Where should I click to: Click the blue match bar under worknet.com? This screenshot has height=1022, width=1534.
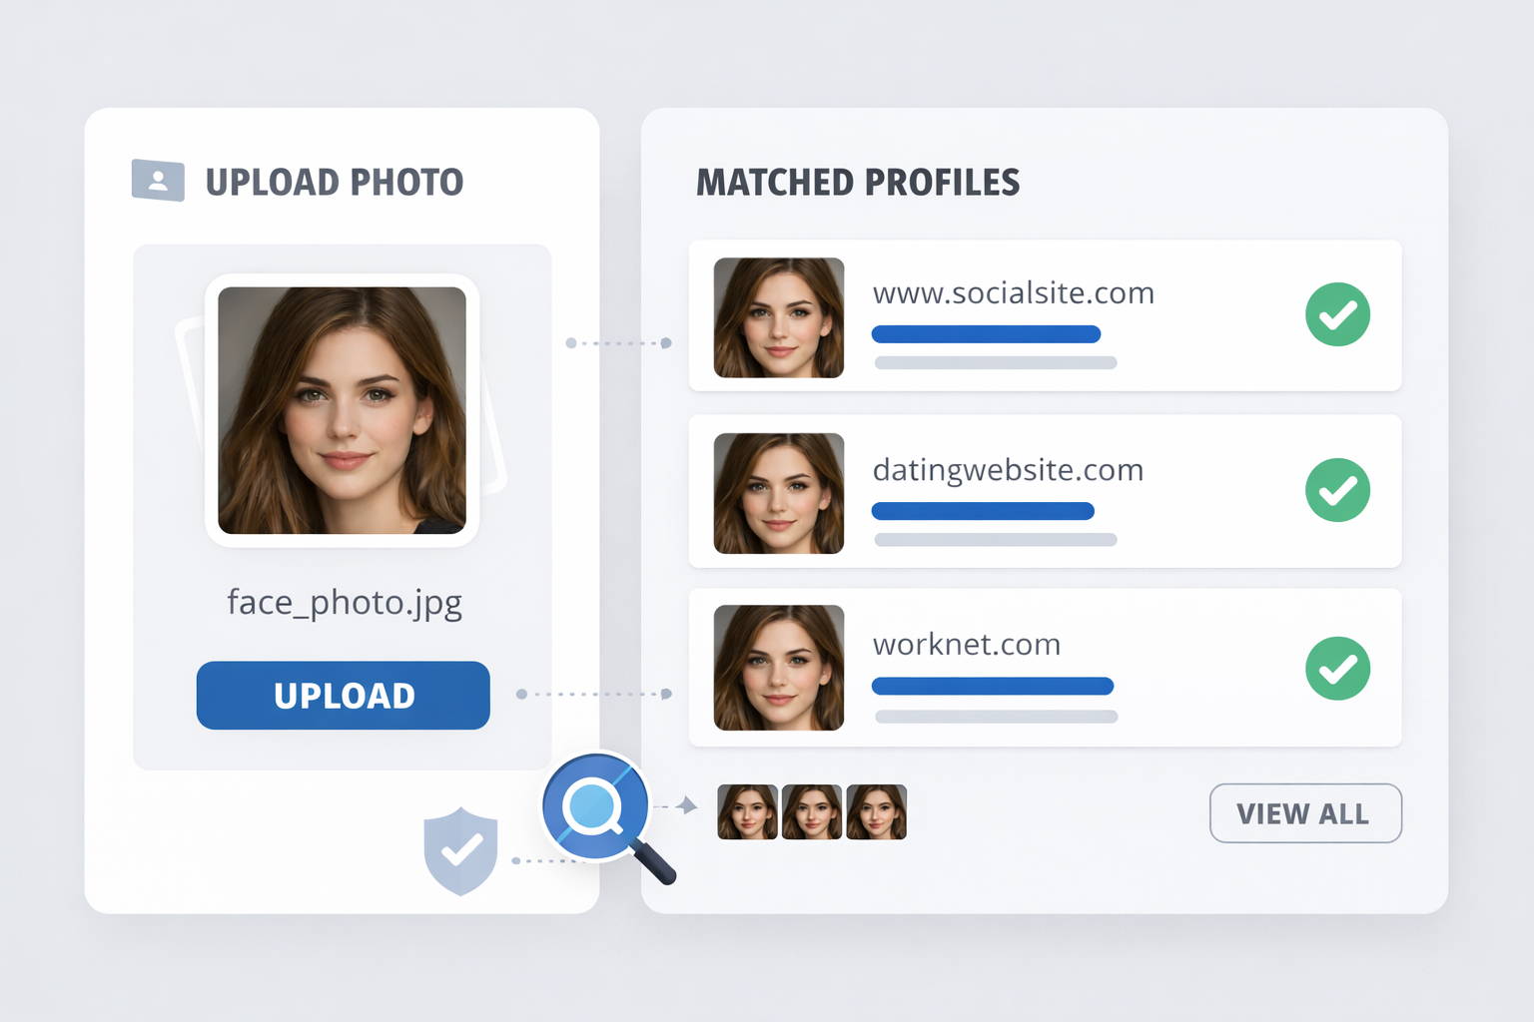[x=992, y=687]
